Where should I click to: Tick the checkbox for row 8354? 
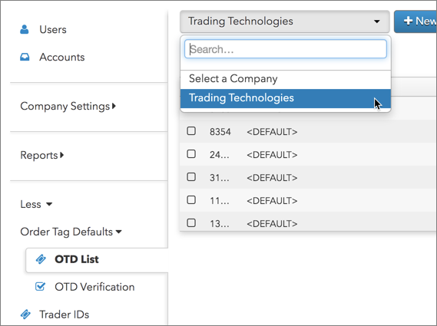click(x=191, y=131)
